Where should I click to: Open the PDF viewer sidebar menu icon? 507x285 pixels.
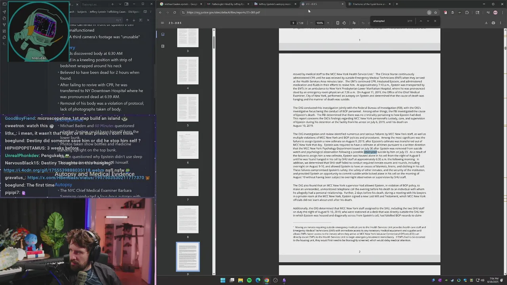click(162, 23)
